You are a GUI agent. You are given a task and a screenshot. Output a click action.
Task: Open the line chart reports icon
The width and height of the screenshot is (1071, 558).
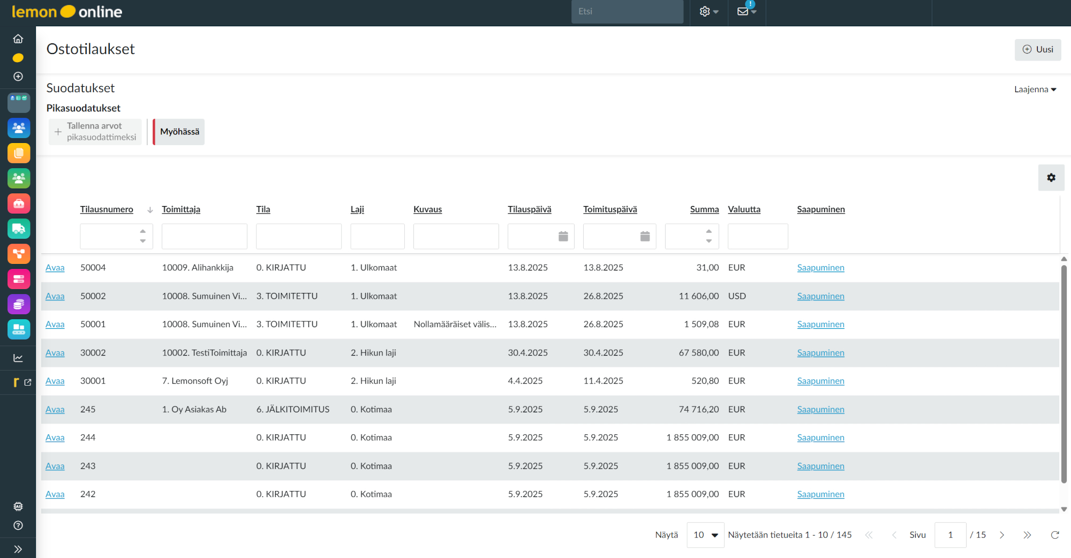pos(18,358)
